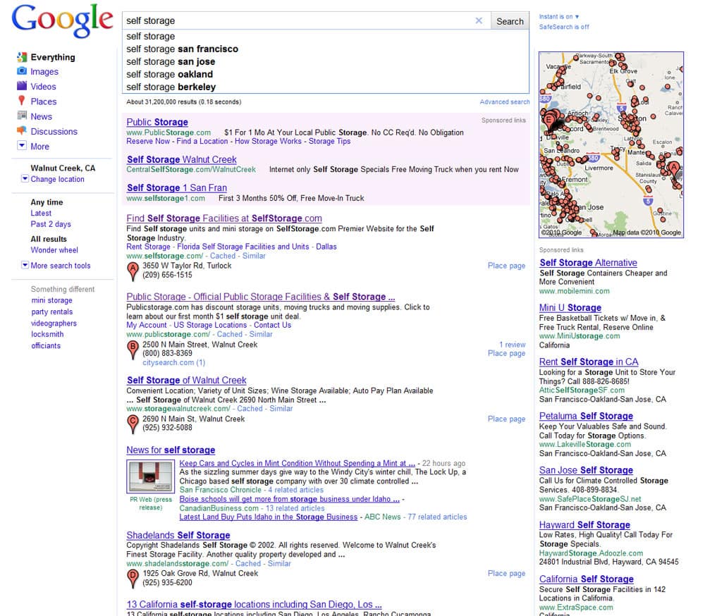The image size is (705, 616).
Task: Open the News search category
Action: pyautogui.click(x=41, y=116)
